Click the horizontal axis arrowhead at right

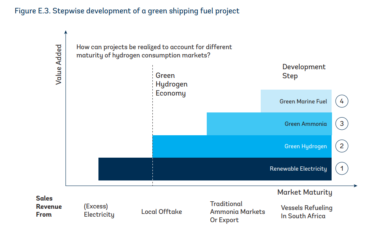(x=355, y=185)
